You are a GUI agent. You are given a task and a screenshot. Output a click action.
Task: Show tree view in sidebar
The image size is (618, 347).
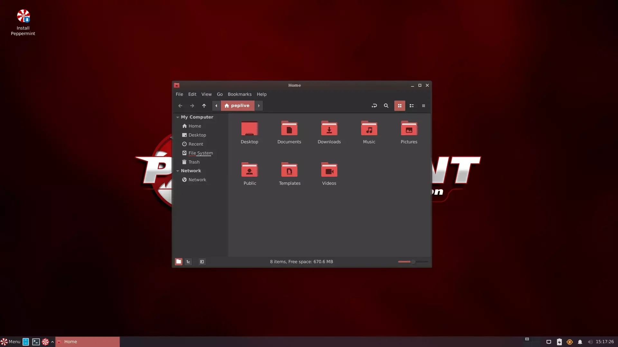pyautogui.click(x=188, y=262)
